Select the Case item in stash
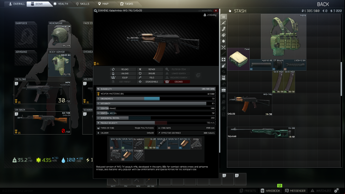 click(x=238, y=59)
